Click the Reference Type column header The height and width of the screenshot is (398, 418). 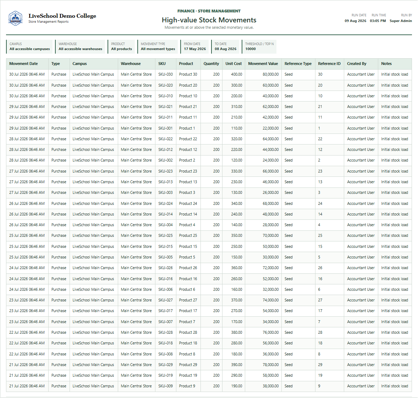click(298, 64)
